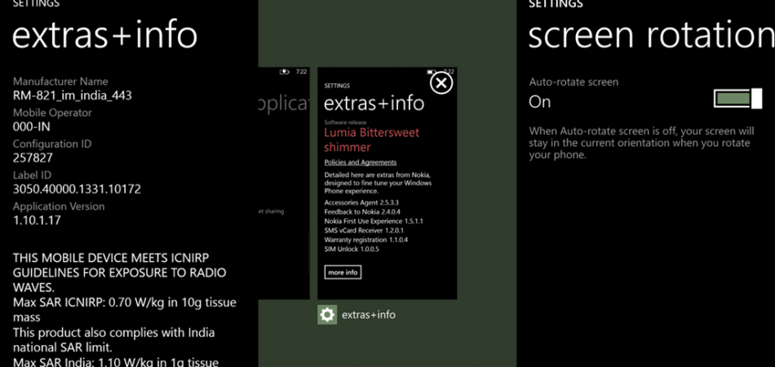Click the RM-821_im_india_443 manufacturer name
The image size is (775, 367).
pos(72,95)
